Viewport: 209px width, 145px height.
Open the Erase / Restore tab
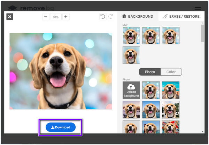click(x=181, y=16)
